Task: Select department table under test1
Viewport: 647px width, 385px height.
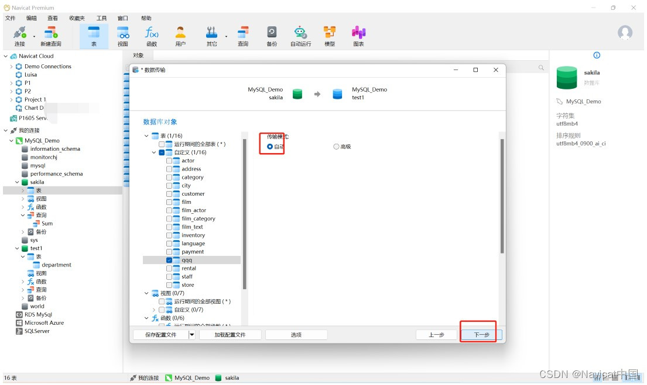Action: (x=56, y=265)
